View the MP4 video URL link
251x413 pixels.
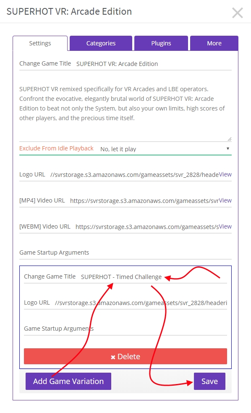(225, 200)
